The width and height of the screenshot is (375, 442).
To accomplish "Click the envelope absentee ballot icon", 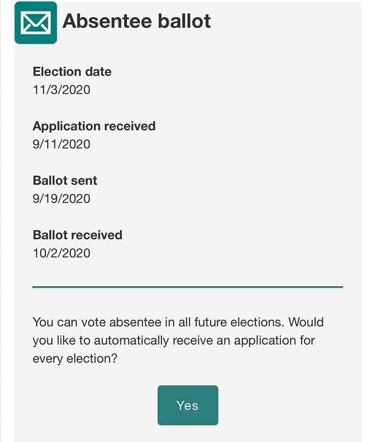I will coord(35,23).
